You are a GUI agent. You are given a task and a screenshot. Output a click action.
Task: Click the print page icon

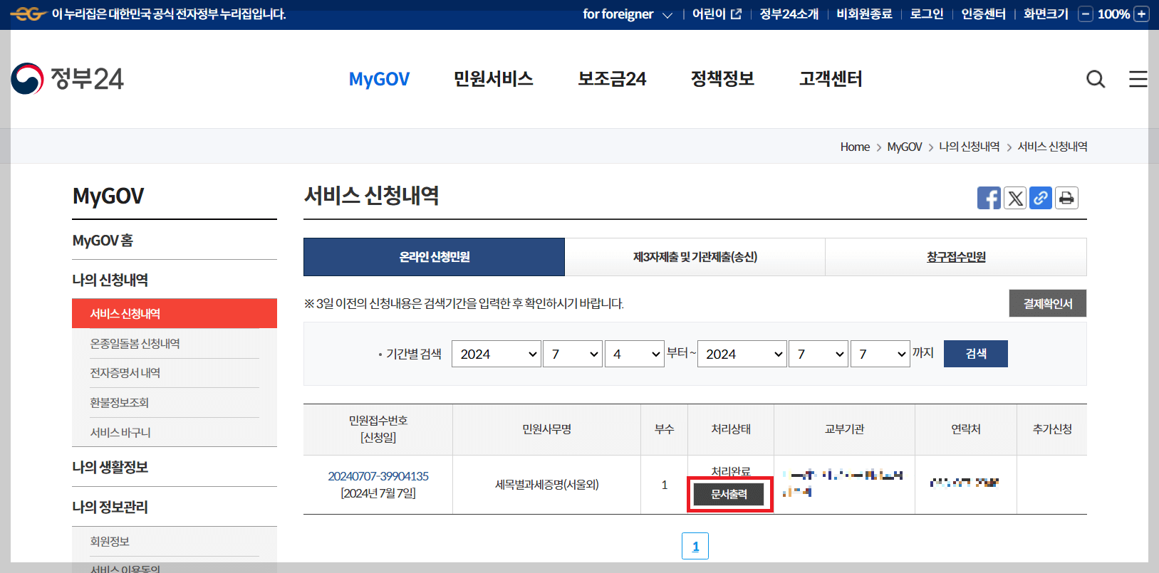point(1066,198)
